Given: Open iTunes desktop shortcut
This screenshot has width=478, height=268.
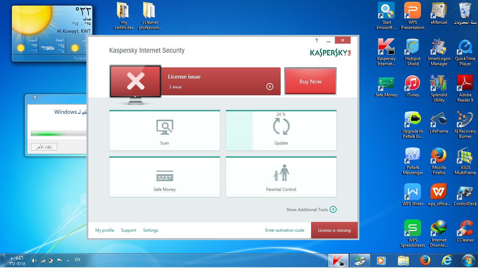Looking at the screenshot, I should [413, 86].
